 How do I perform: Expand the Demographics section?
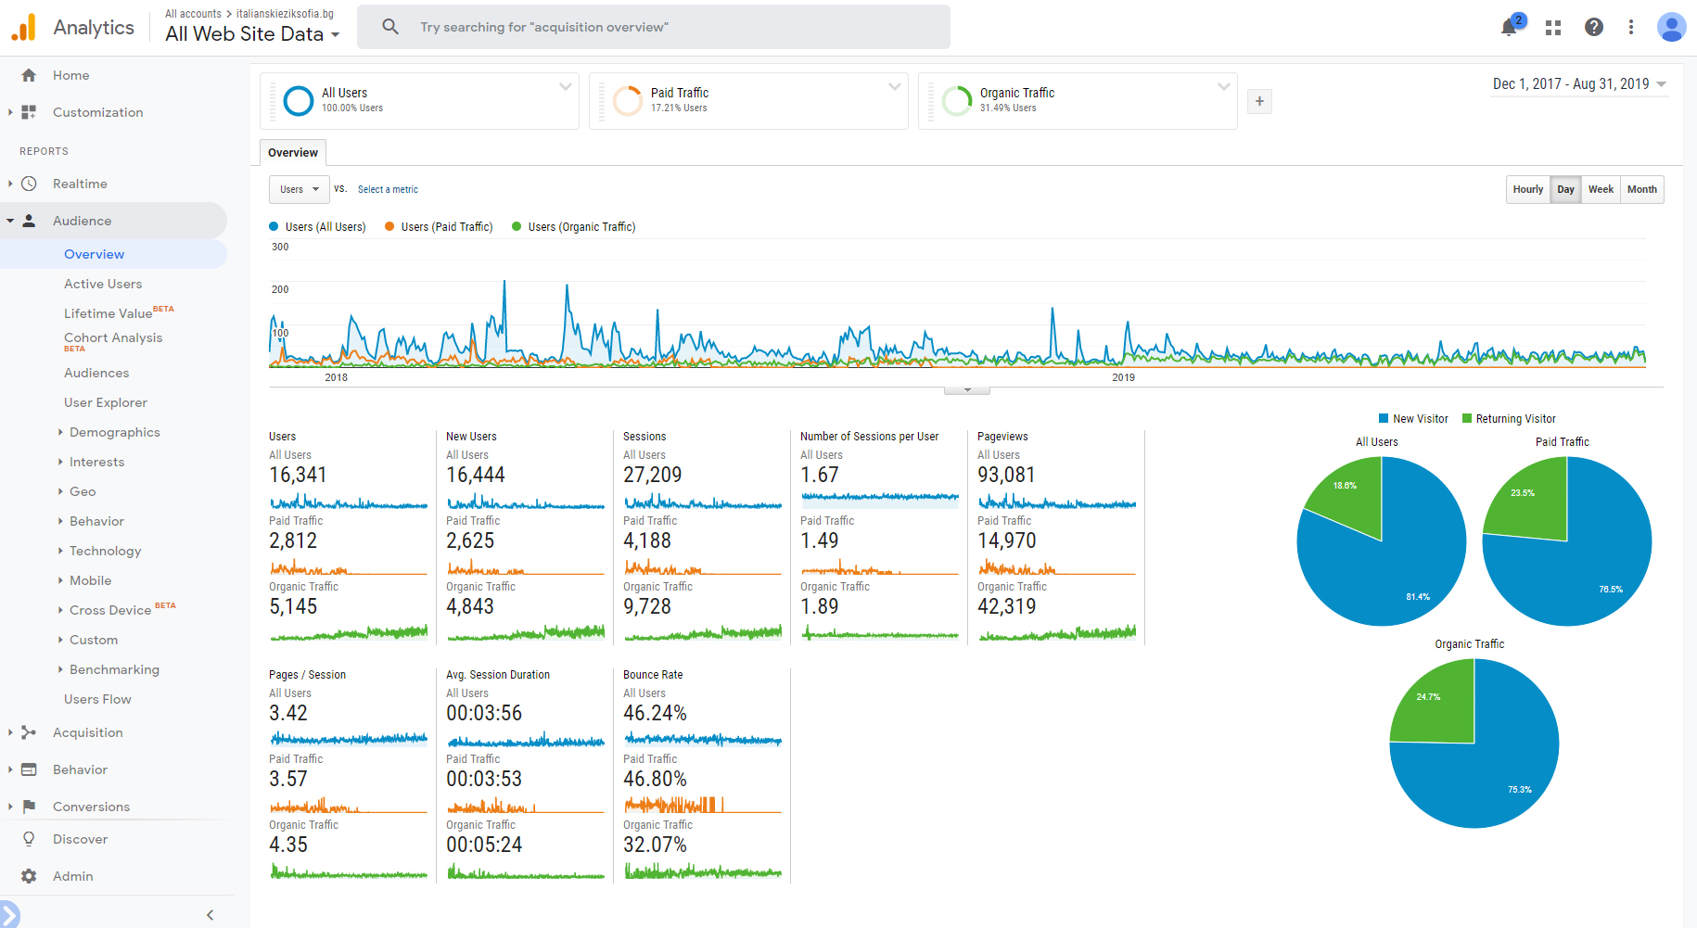[x=114, y=432]
